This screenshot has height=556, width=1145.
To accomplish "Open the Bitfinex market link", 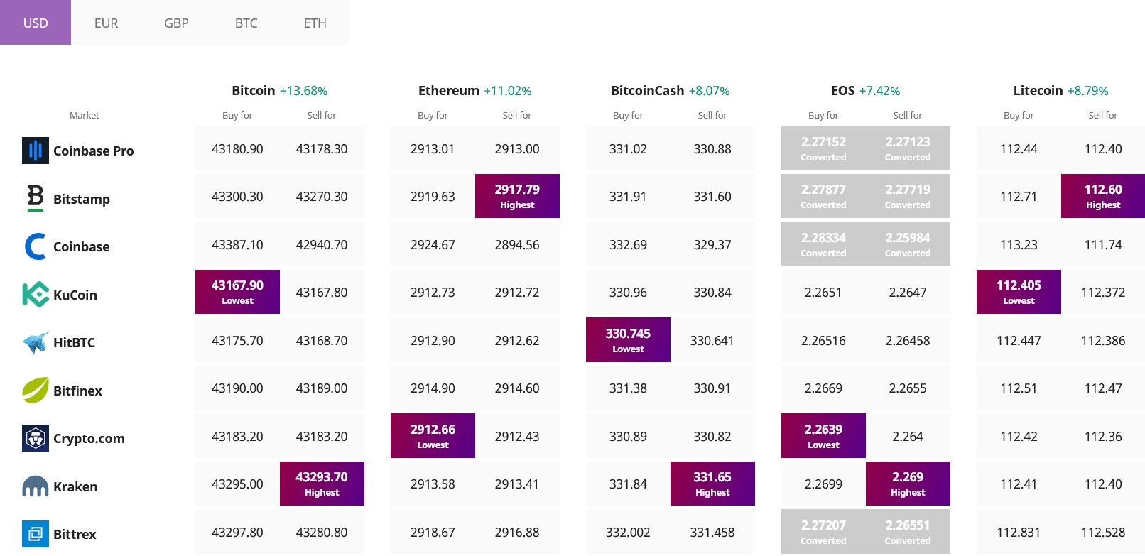I will (77, 391).
